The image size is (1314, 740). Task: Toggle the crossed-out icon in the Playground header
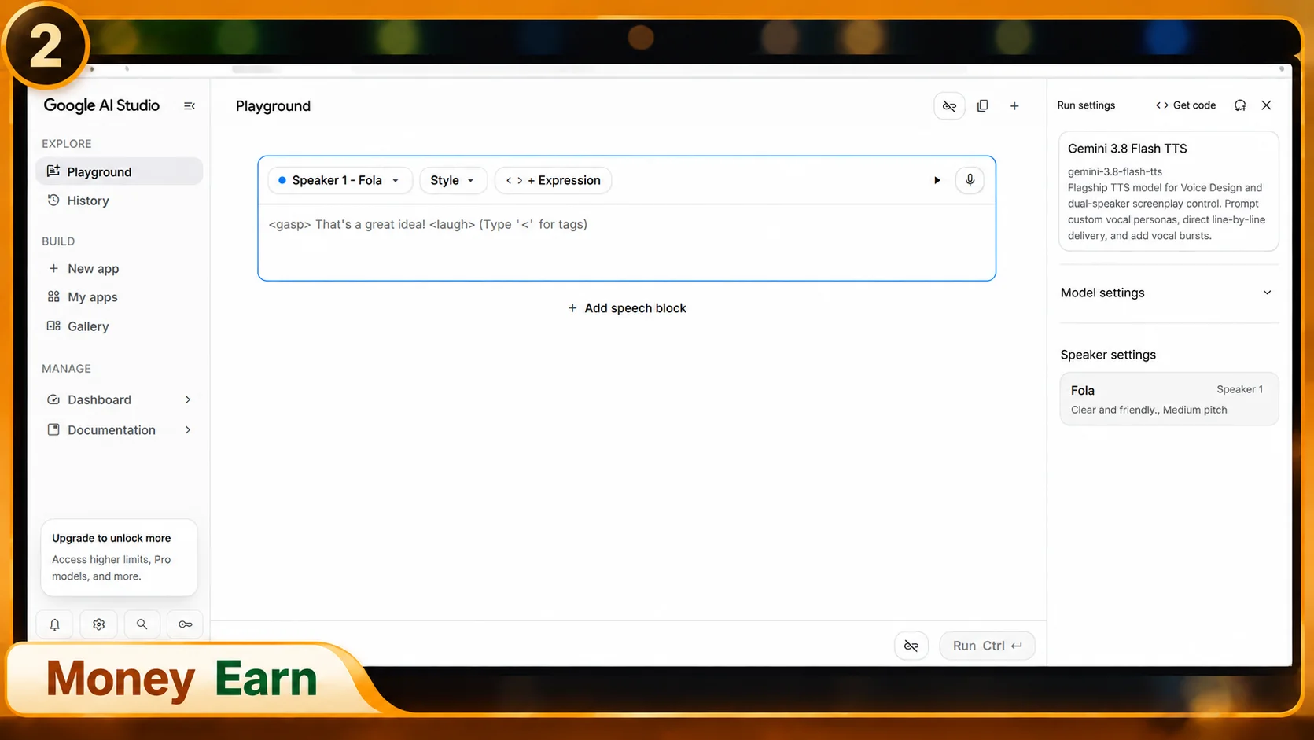pos(949,106)
